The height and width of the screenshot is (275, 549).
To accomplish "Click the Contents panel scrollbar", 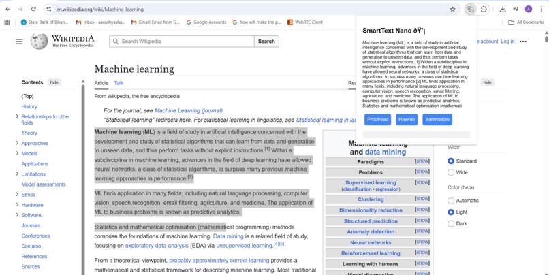I will [83, 178].
